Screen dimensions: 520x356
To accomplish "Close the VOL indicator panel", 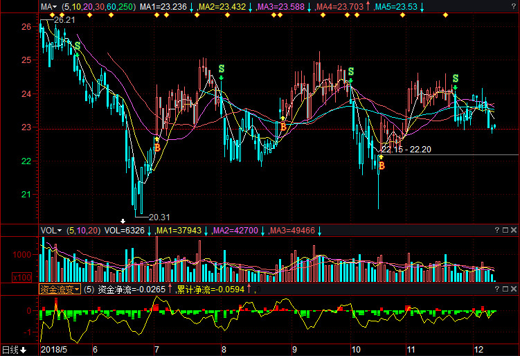I will [513, 230].
